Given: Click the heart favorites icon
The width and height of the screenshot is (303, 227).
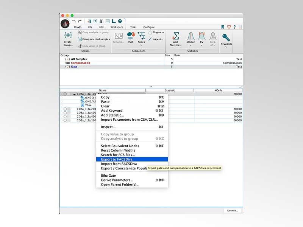Looking at the screenshot, I should pyautogui.click(x=229, y=27).
